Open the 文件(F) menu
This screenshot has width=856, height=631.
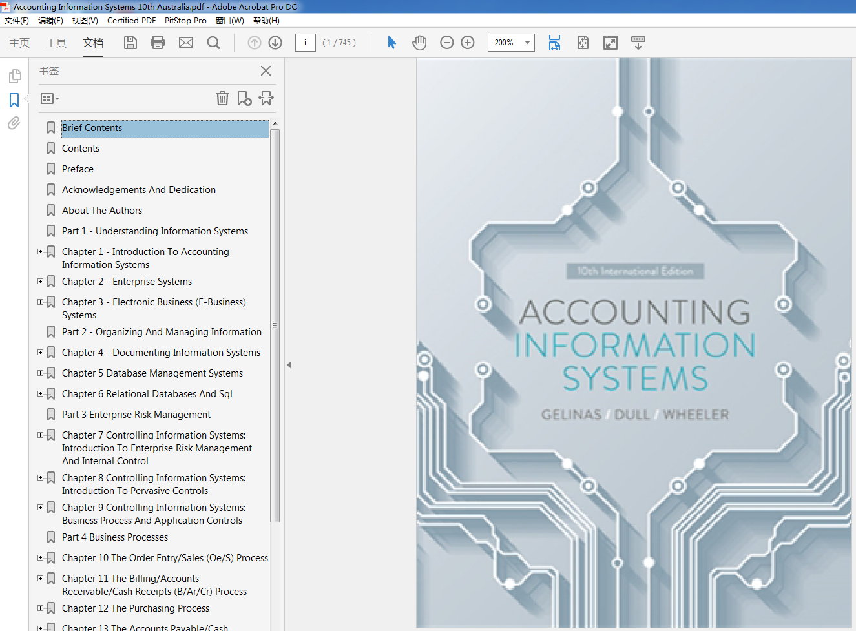tap(17, 21)
